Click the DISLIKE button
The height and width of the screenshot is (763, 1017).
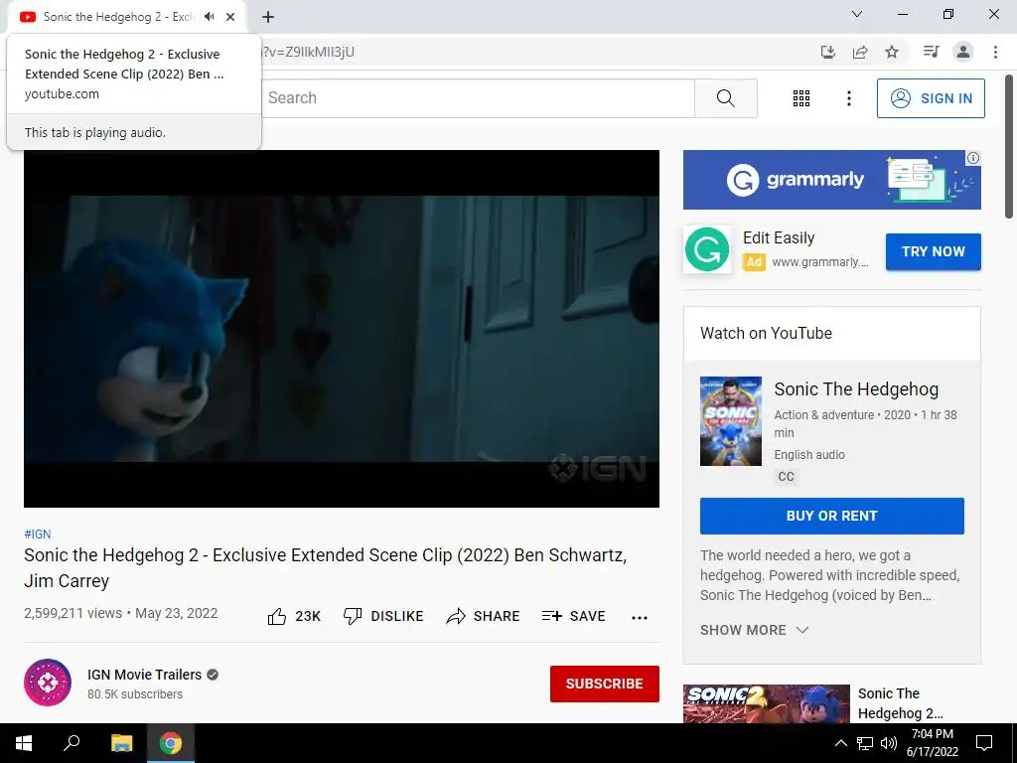(382, 616)
